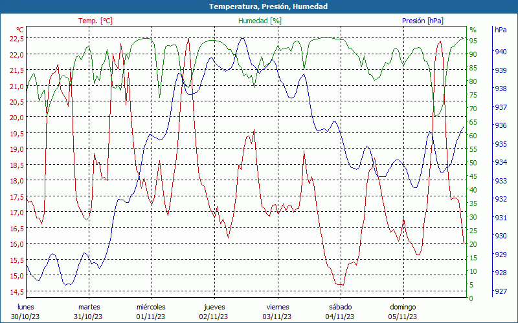Click the '933' pressure axis value

[501, 181]
